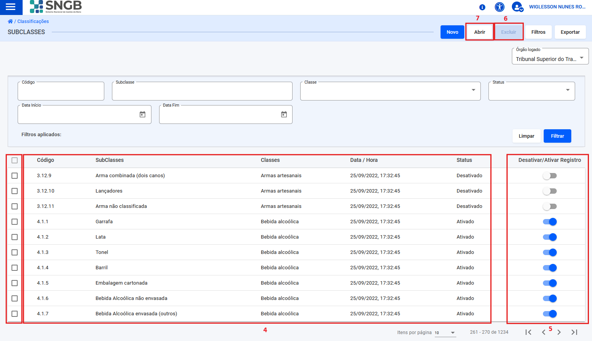Go to previous page of results
This screenshot has width=592, height=341.
pyautogui.click(x=544, y=332)
